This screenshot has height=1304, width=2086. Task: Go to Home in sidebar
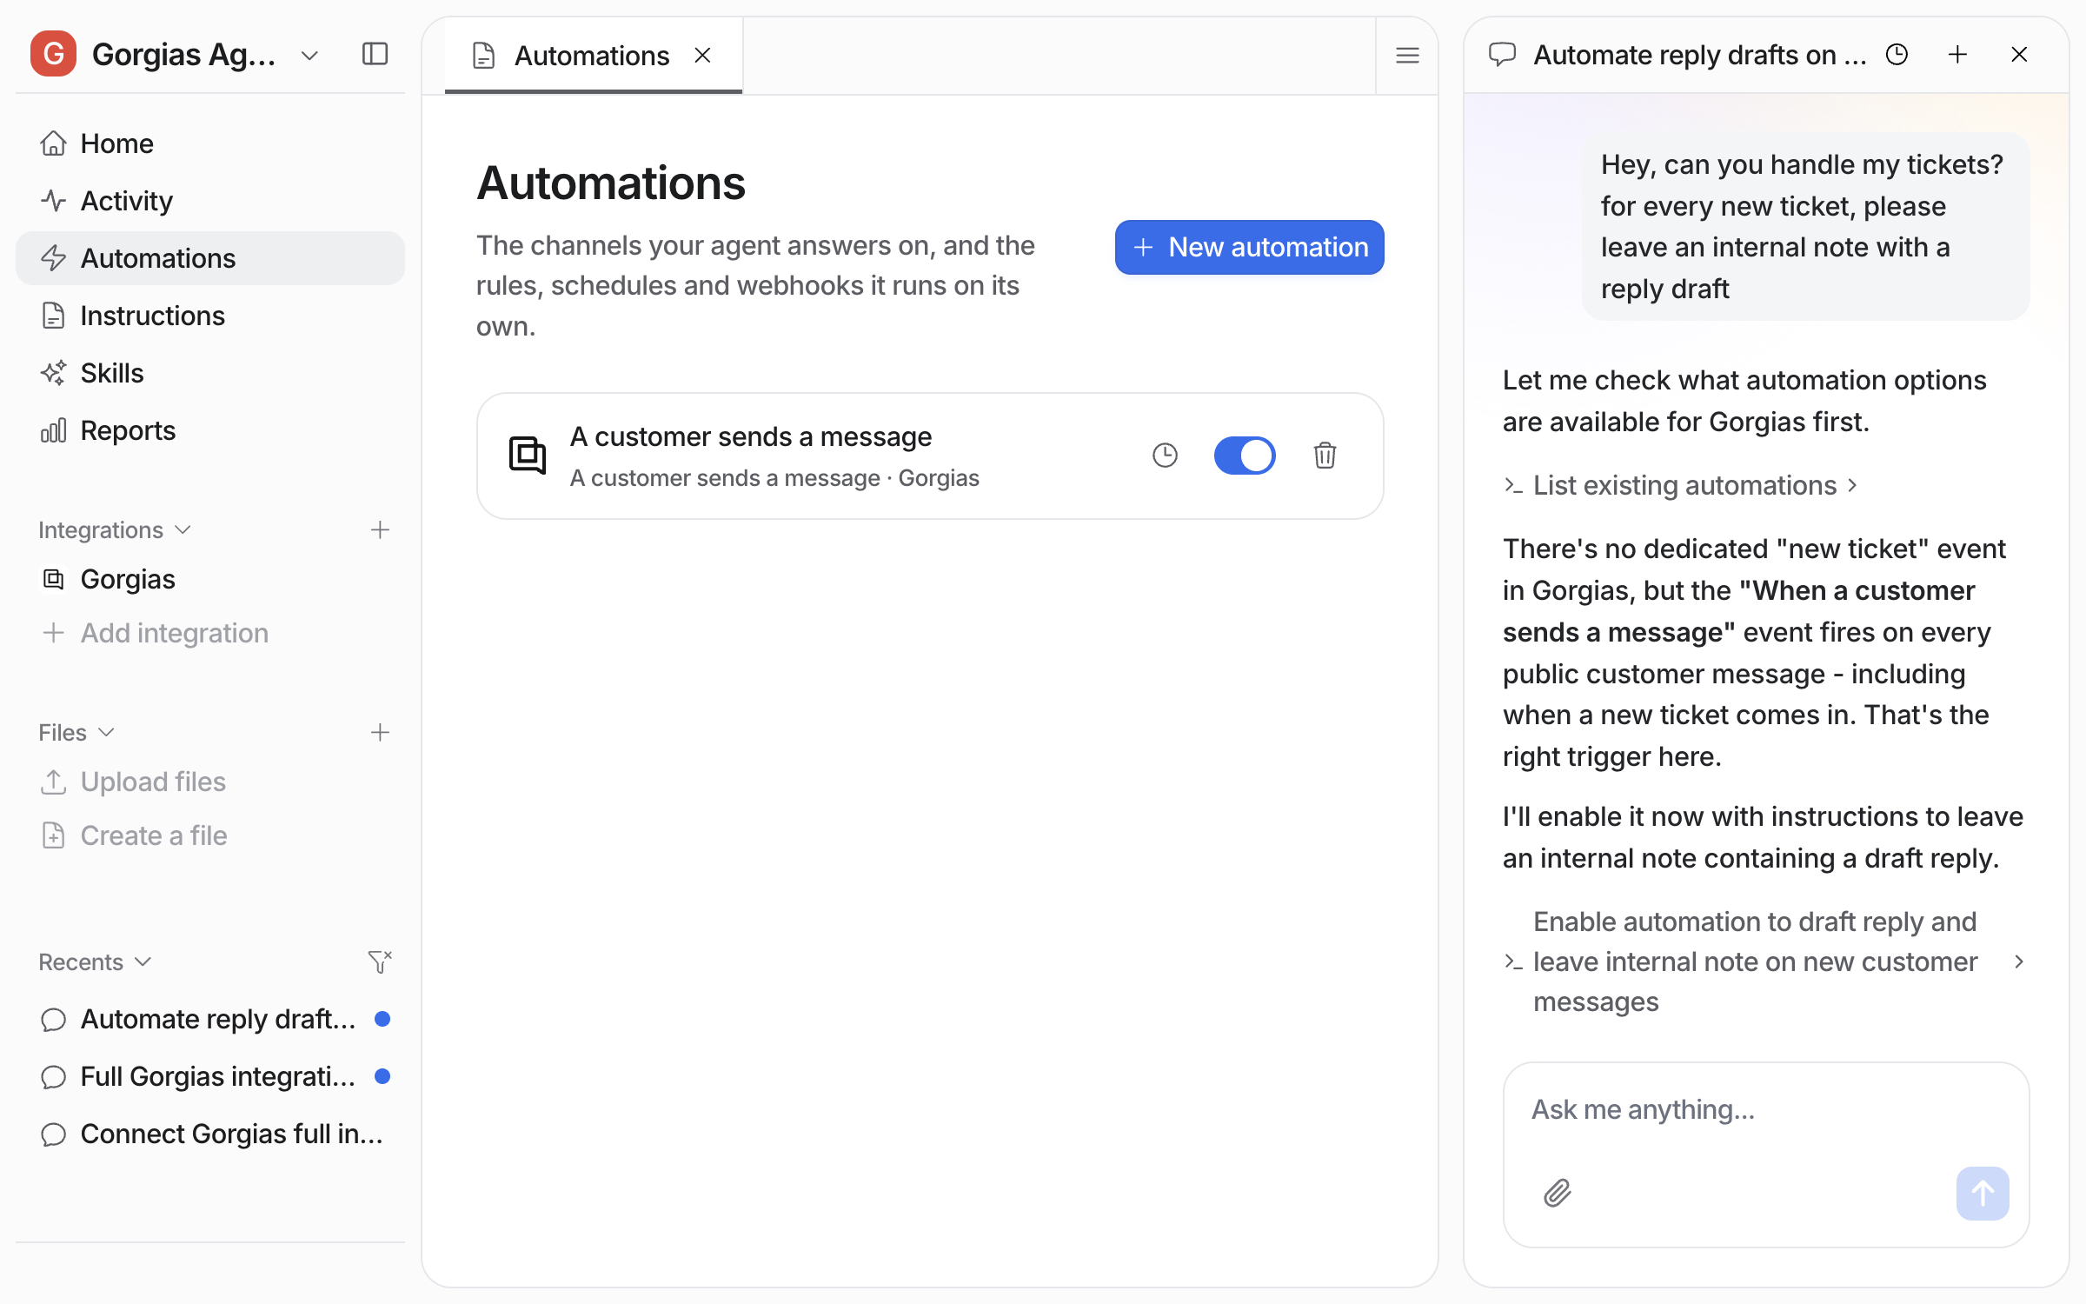tap(210, 143)
